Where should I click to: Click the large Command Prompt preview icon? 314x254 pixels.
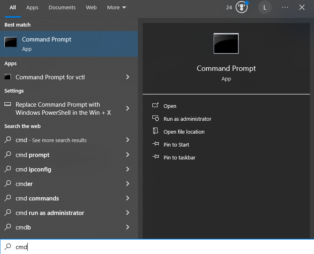click(x=226, y=43)
